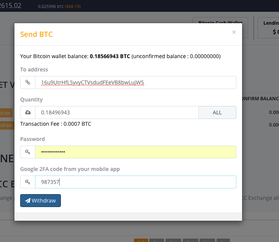Click the Send BTC dialog title
Screen dimensions: 279x242
point(37,34)
